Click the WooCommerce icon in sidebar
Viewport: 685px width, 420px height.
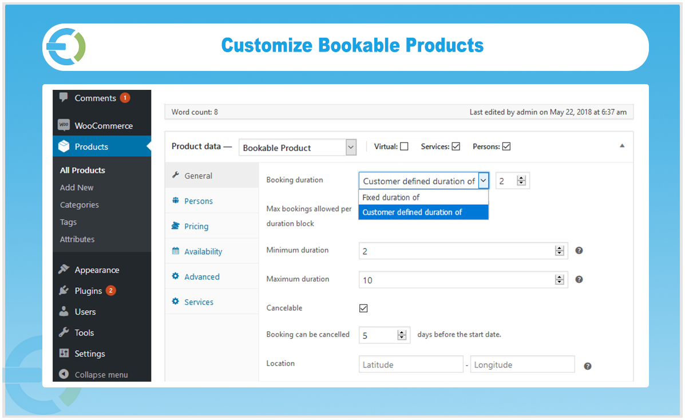pyautogui.click(x=64, y=125)
